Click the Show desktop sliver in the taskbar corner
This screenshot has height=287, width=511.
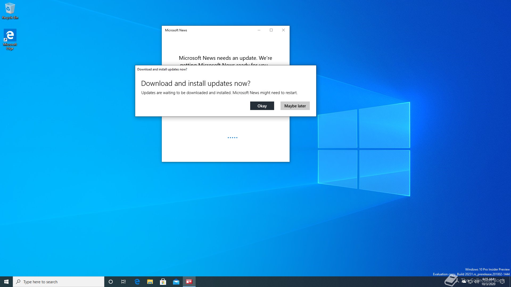click(x=510, y=282)
